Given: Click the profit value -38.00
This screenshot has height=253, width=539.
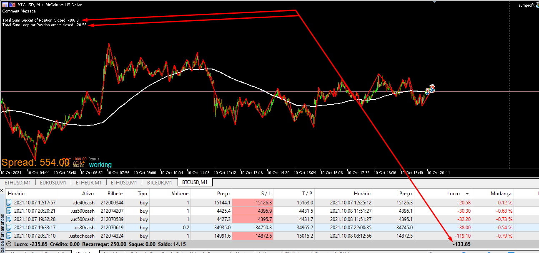Looking at the screenshot, I should tap(463, 228).
